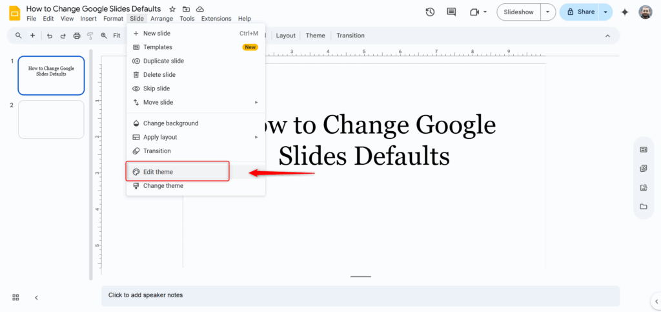This screenshot has width=661, height=312.
Task: Open the comments panel icon
Action: pyautogui.click(x=451, y=12)
